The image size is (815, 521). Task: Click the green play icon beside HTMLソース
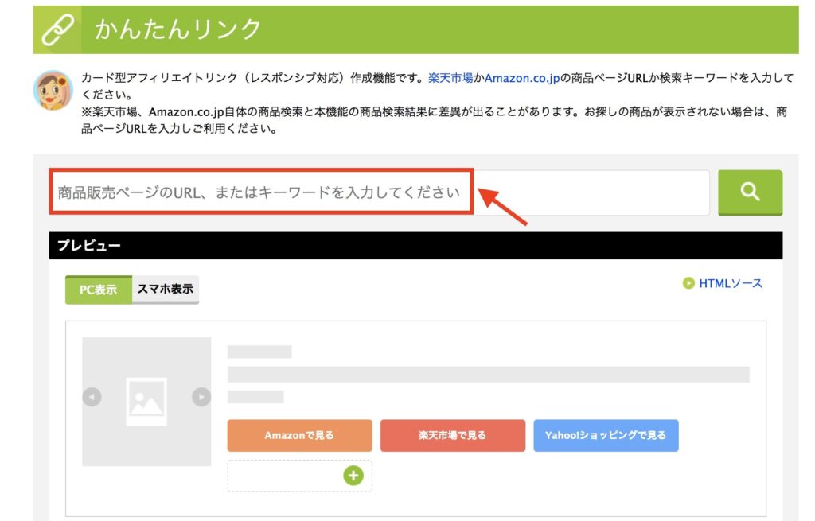pyautogui.click(x=688, y=283)
